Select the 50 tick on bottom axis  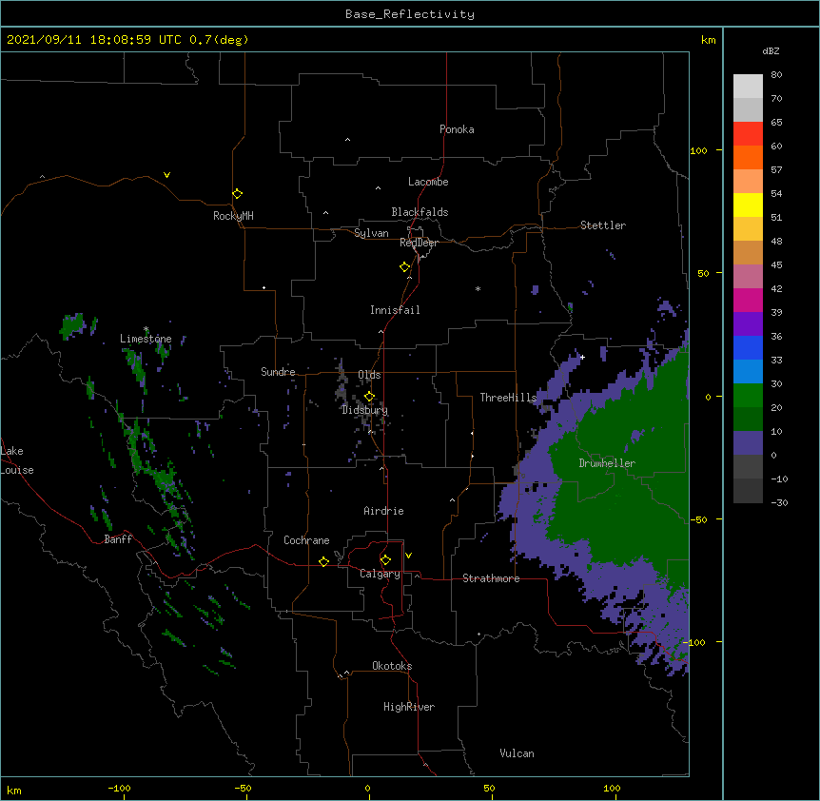tap(489, 788)
